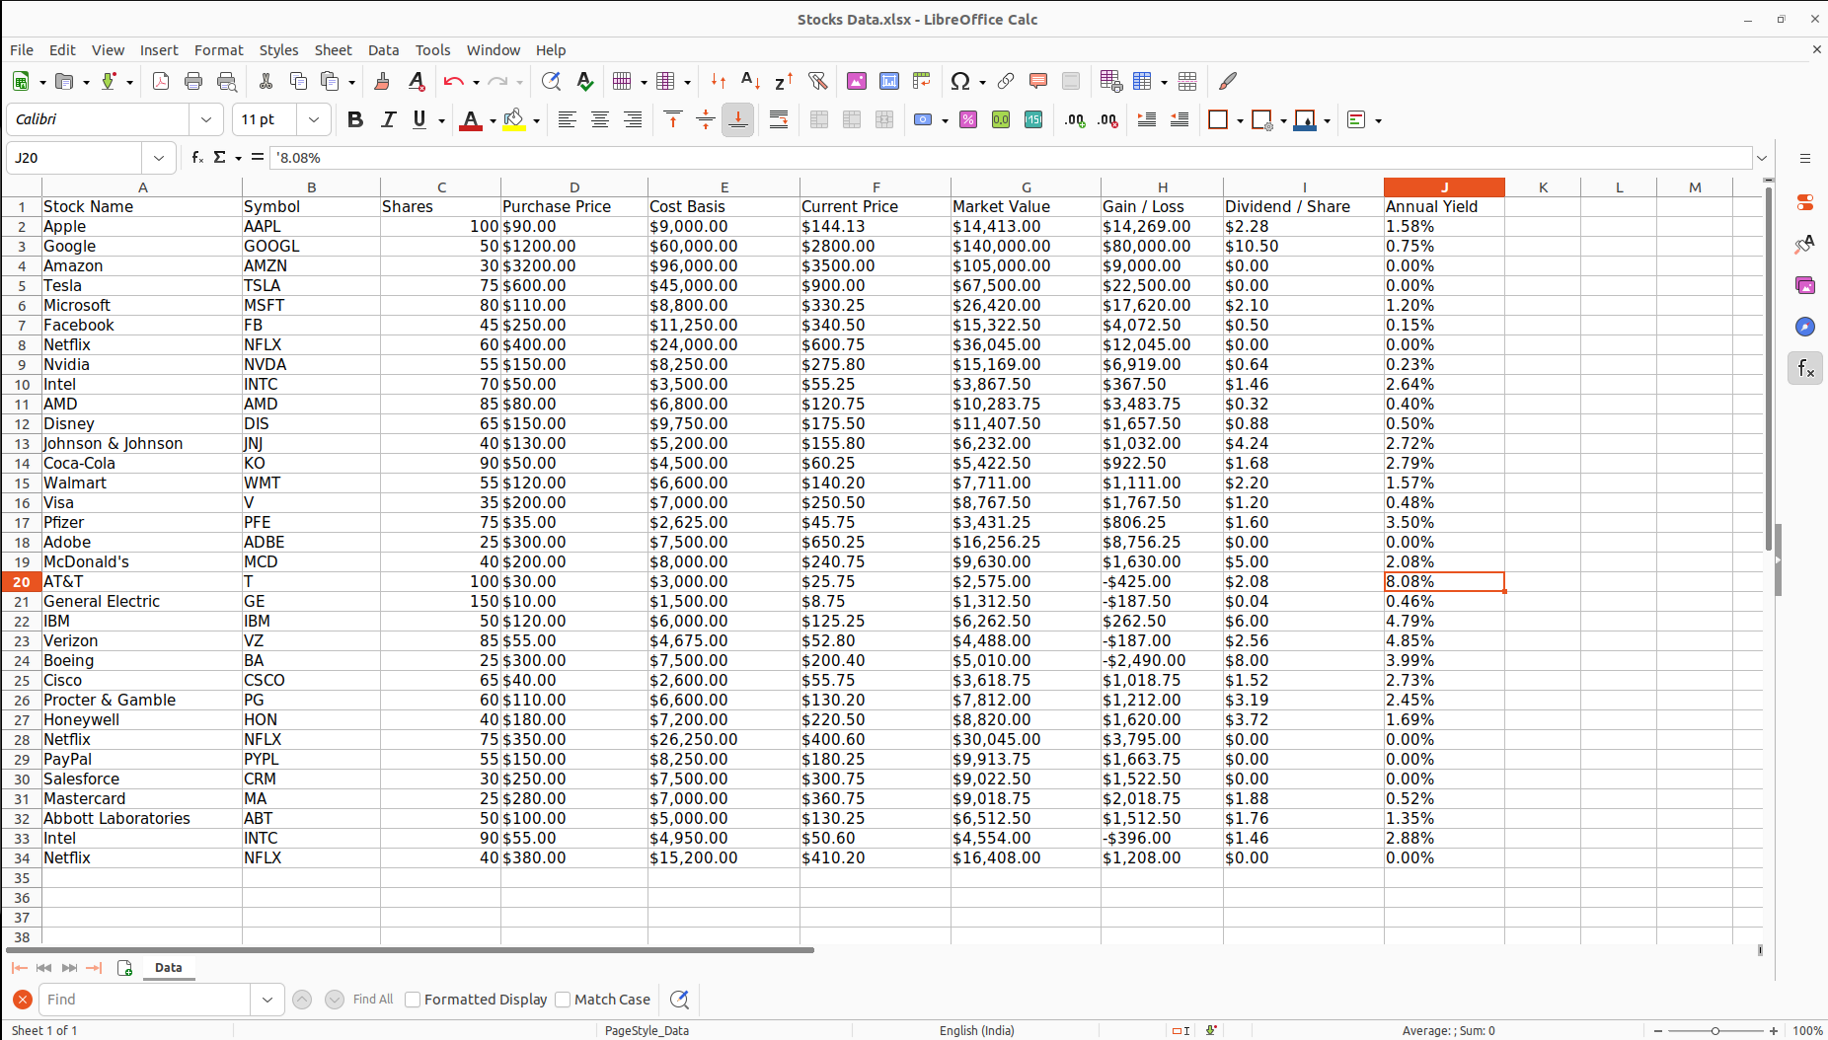
Task: Toggle Underline formatting
Action: [x=420, y=119]
